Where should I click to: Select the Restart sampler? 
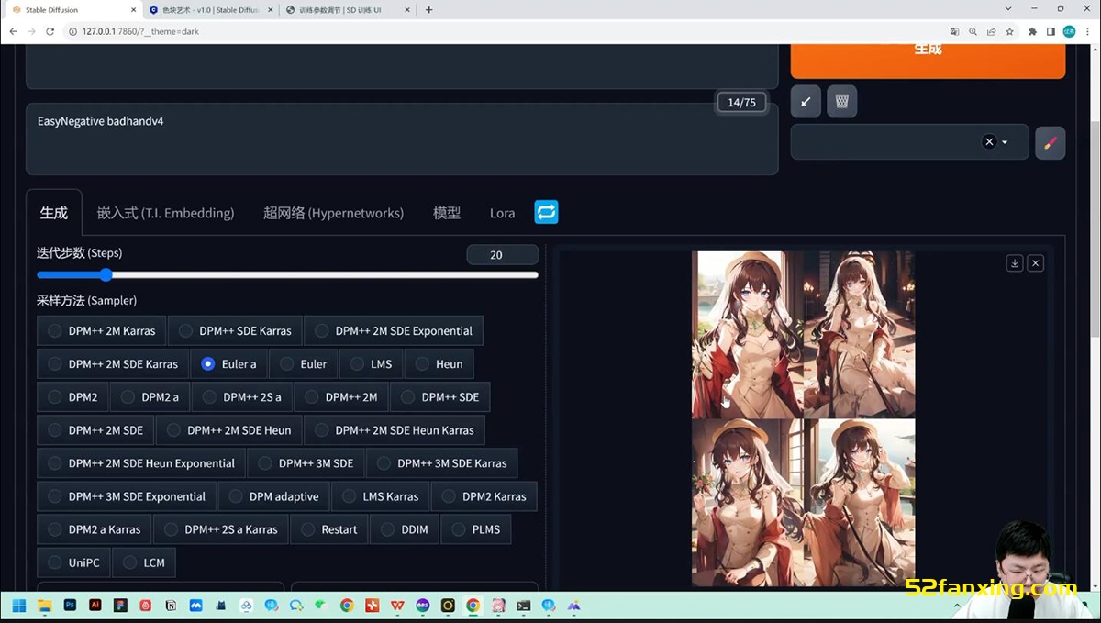tap(329, 529)
